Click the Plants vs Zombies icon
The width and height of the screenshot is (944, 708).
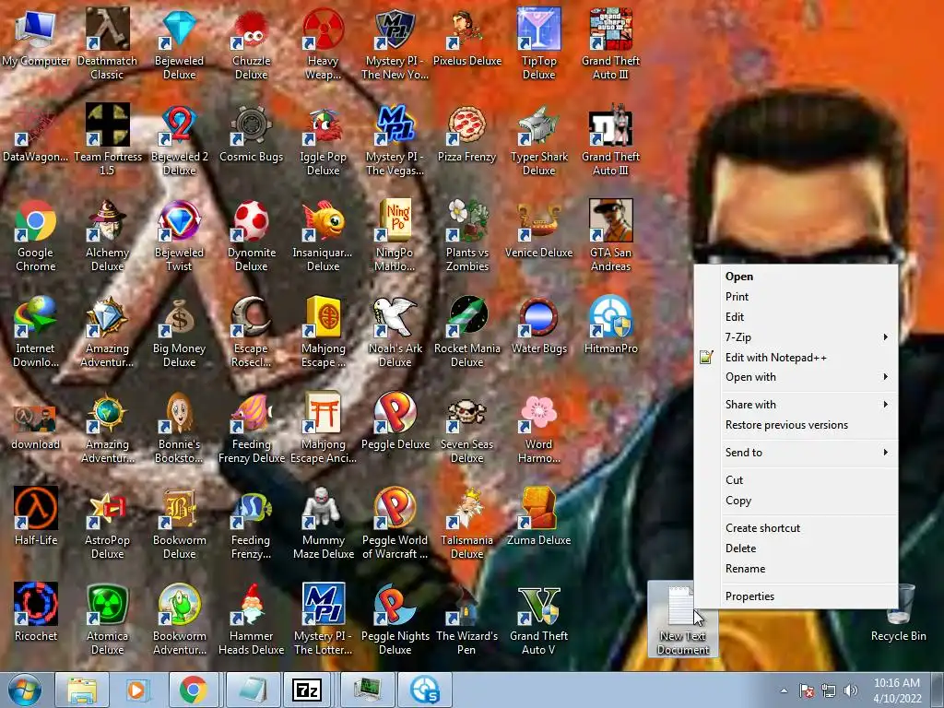[467, 235]
